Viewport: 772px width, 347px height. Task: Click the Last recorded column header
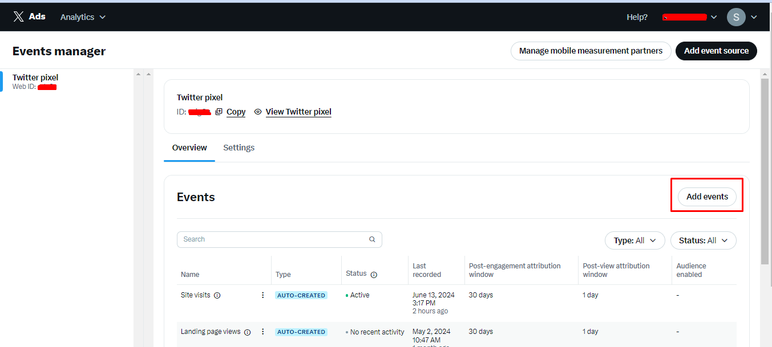coord(427,270)
